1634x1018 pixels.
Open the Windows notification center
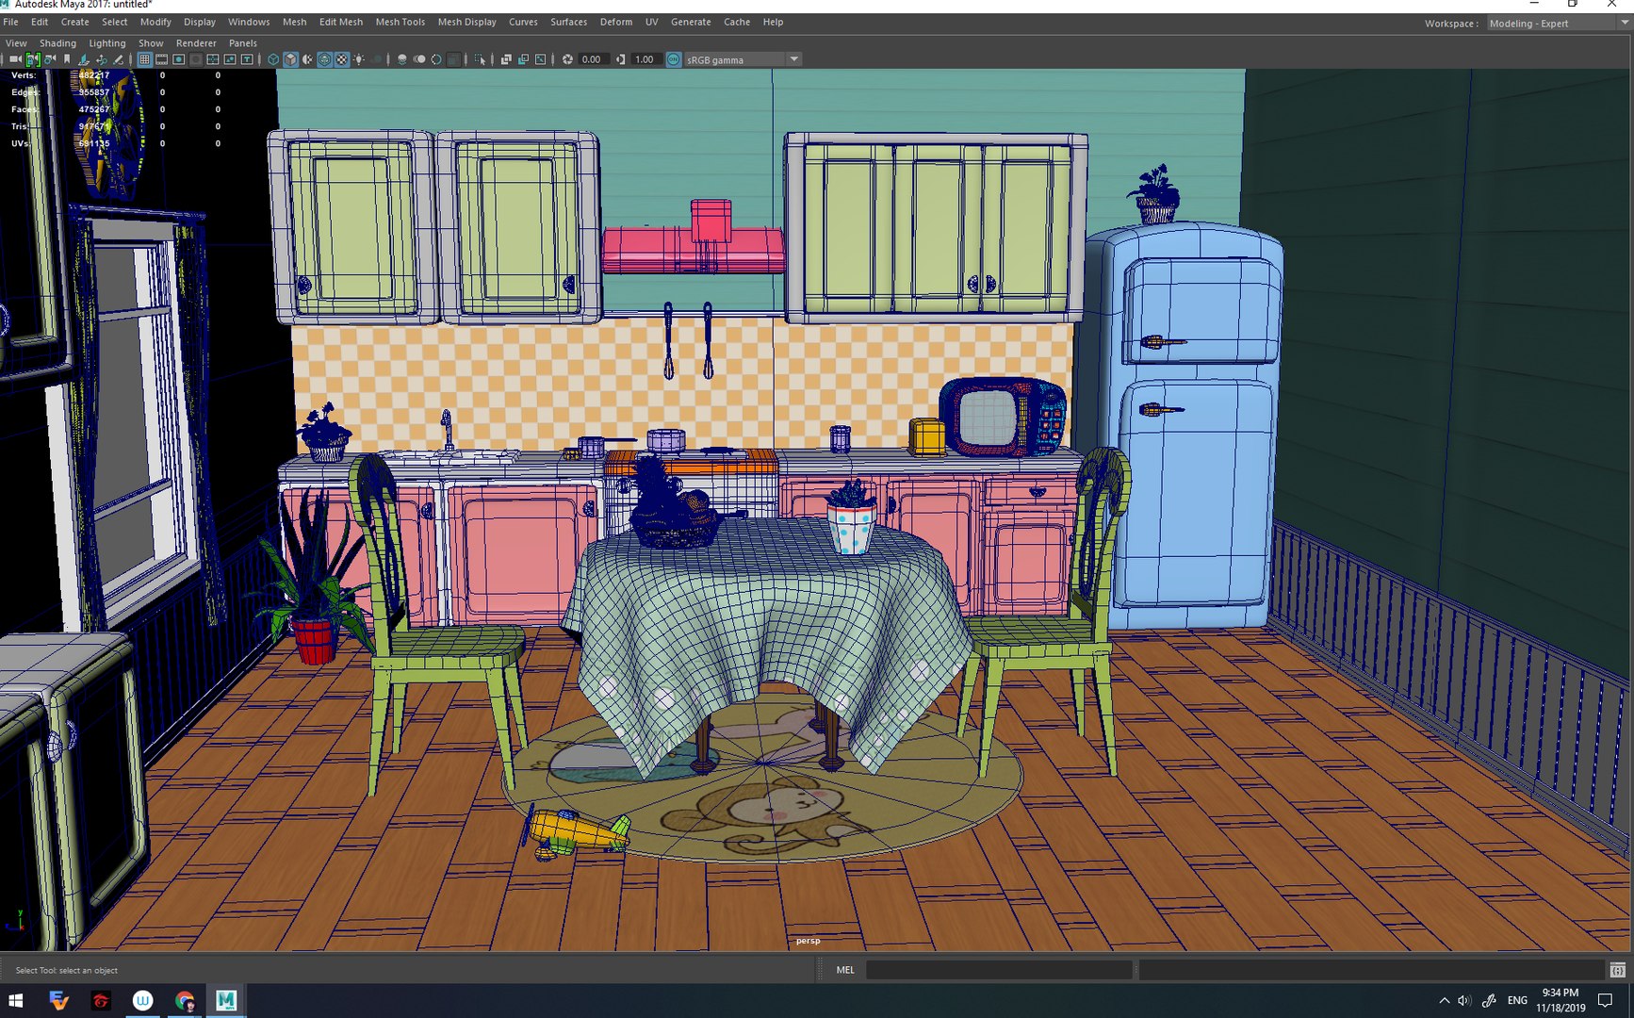pos(1606,1000)
